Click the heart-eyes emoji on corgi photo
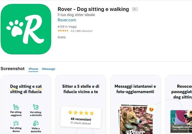The image size is (192, 134). (x=151, y=109)
